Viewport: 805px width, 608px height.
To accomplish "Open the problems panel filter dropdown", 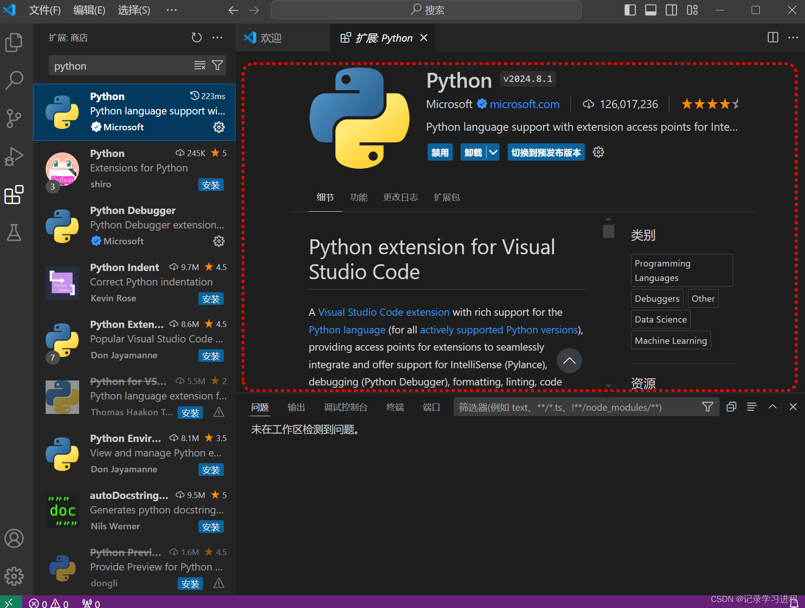I will [x=707, y=407].
